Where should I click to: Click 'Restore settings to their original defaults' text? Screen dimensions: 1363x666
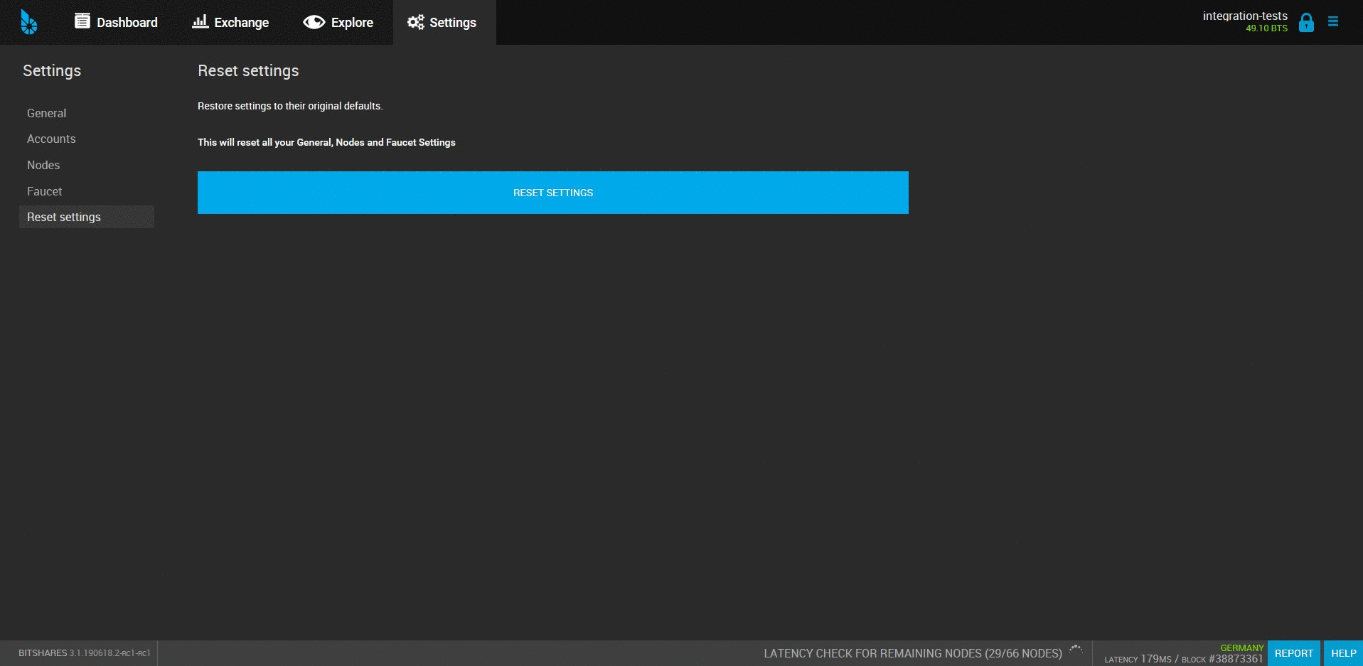(x=290, y=106)
